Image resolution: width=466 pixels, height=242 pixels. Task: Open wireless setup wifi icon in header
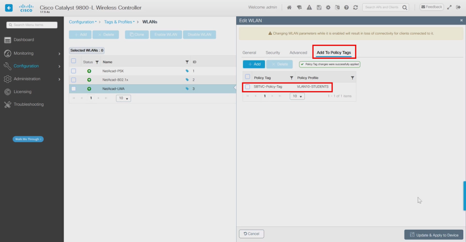pyautogui.click(x=299, y=7)
